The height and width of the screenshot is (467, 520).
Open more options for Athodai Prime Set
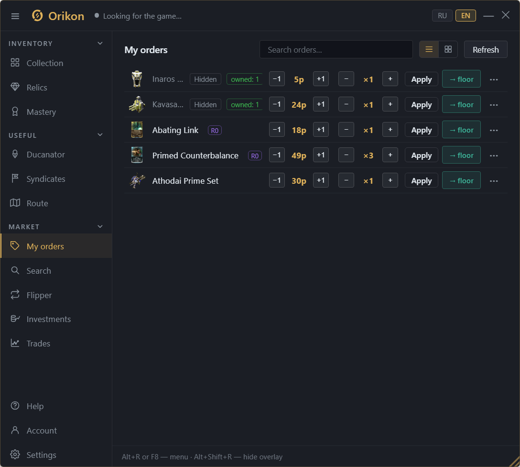494,181
